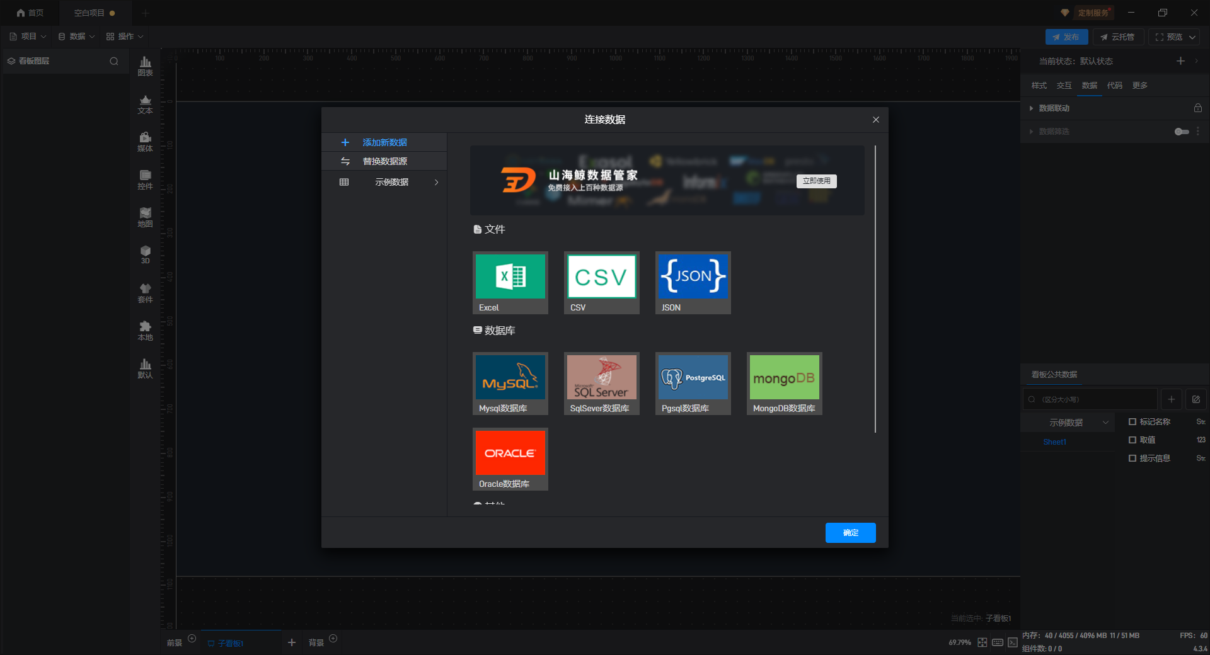
Task: Select 添加新数据 in the dialog sidebar
Action: pyautogui.click(x=384, y=142)
